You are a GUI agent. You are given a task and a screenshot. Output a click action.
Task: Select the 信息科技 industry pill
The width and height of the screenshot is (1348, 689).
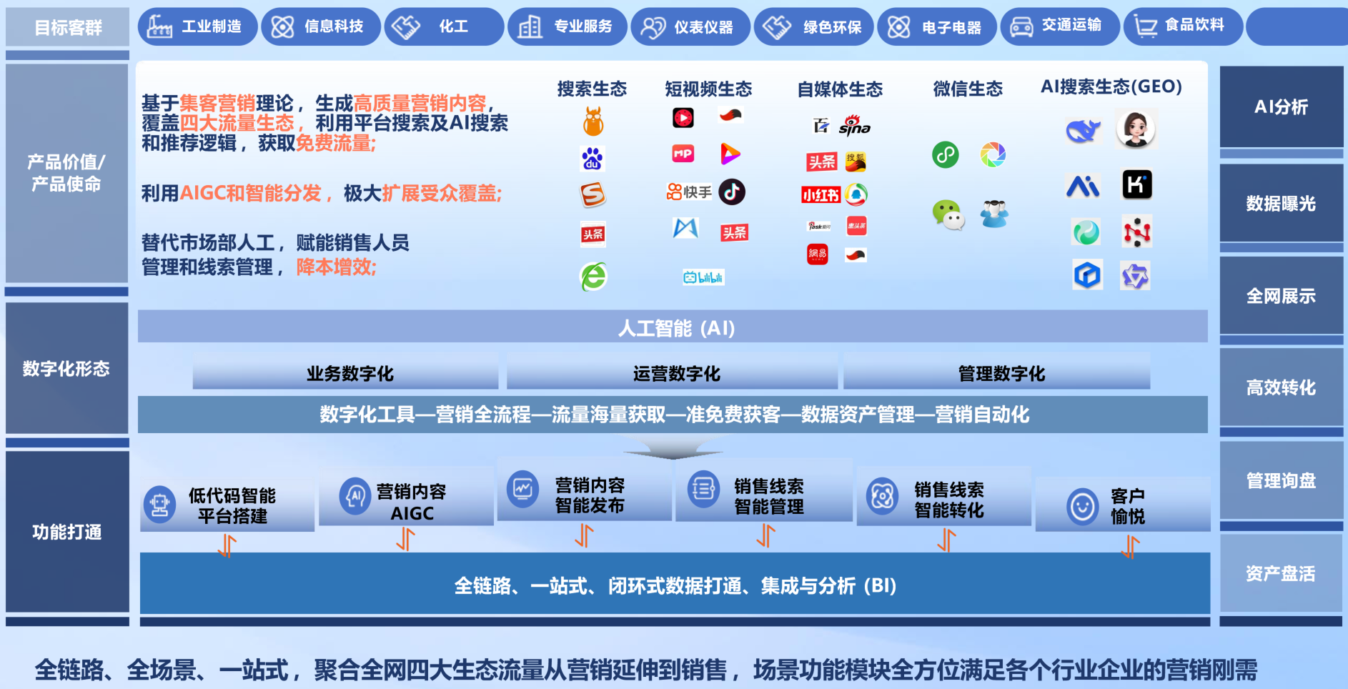tap(320, 26)
